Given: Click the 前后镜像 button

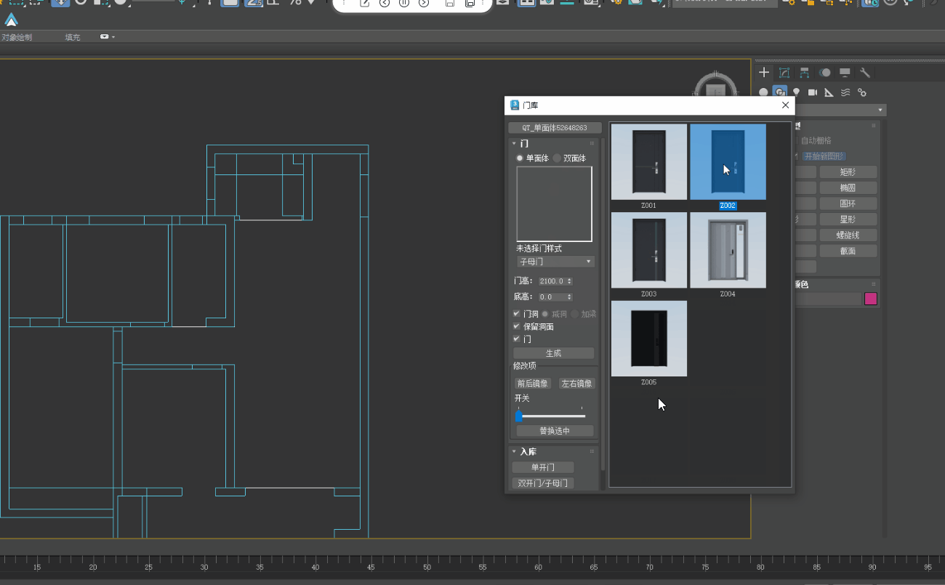Looking at the screenshot, I should [533, 384].
